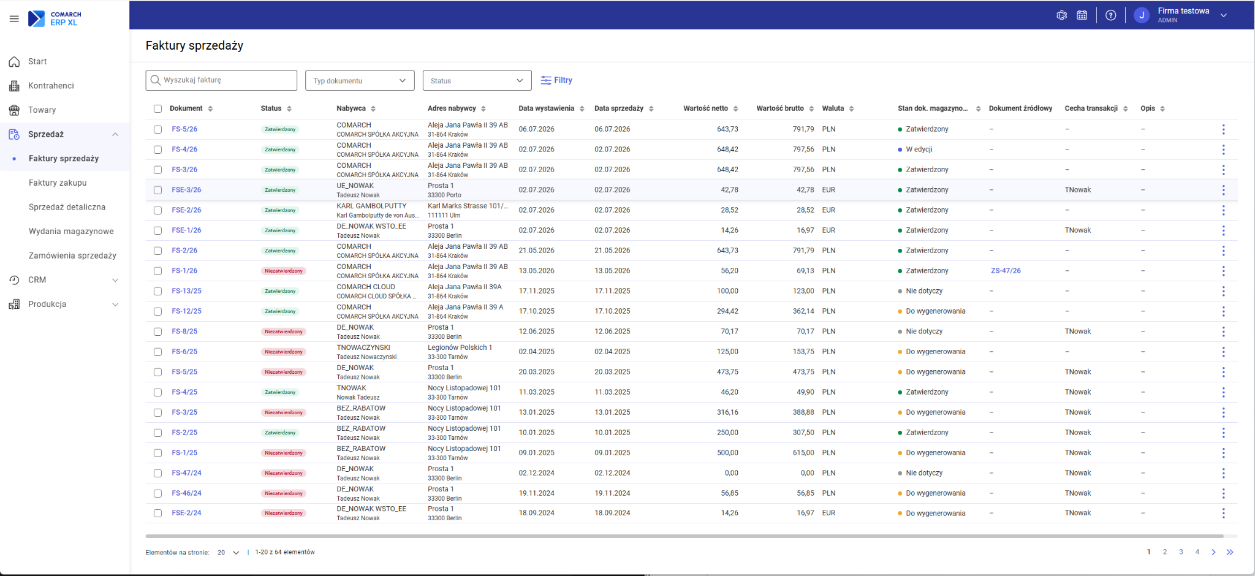Tick the checkbox for invoice FS-4/26
Screen dimensions: 1255x576
157,150
